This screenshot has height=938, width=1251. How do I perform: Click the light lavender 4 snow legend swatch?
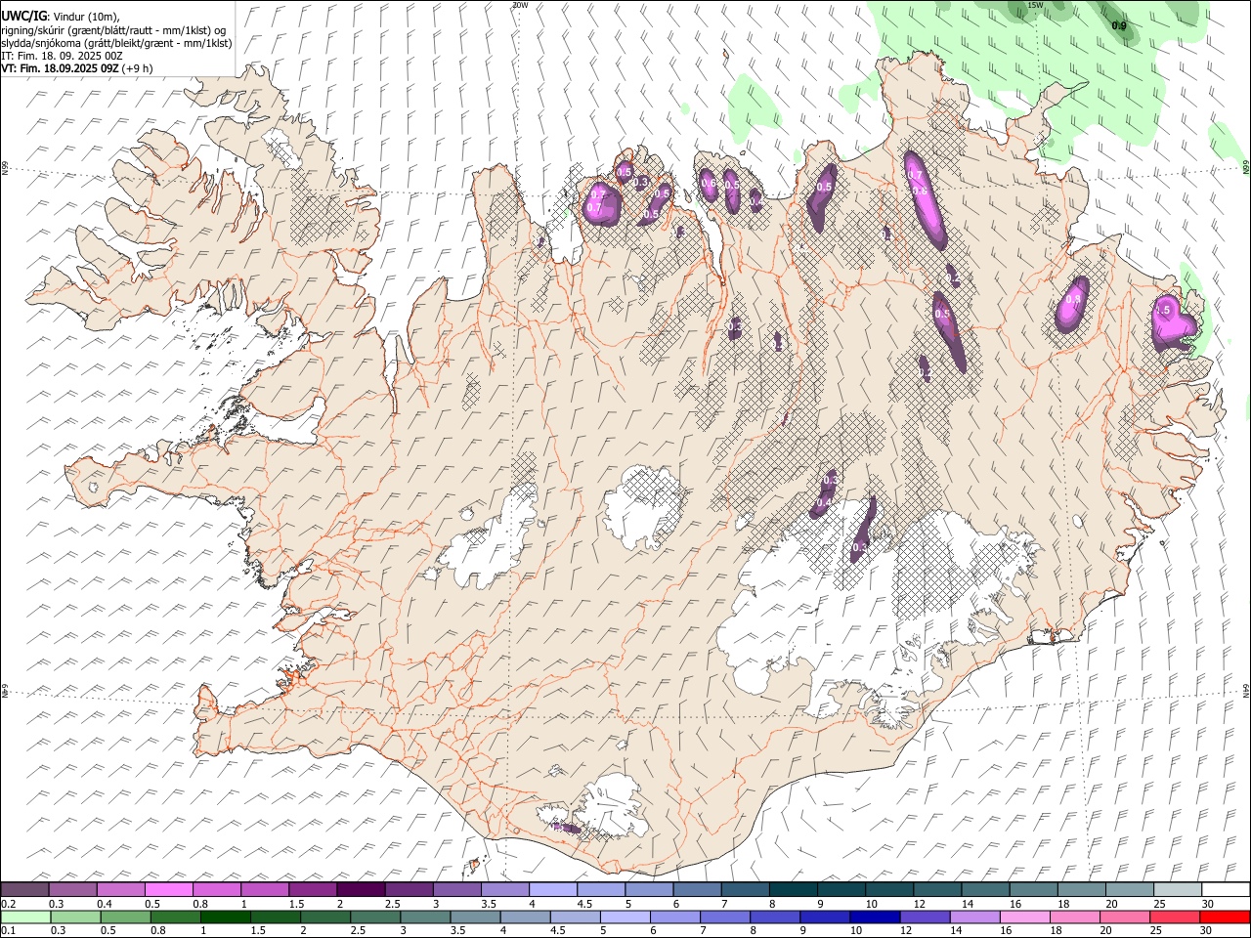tap(552, 890)
